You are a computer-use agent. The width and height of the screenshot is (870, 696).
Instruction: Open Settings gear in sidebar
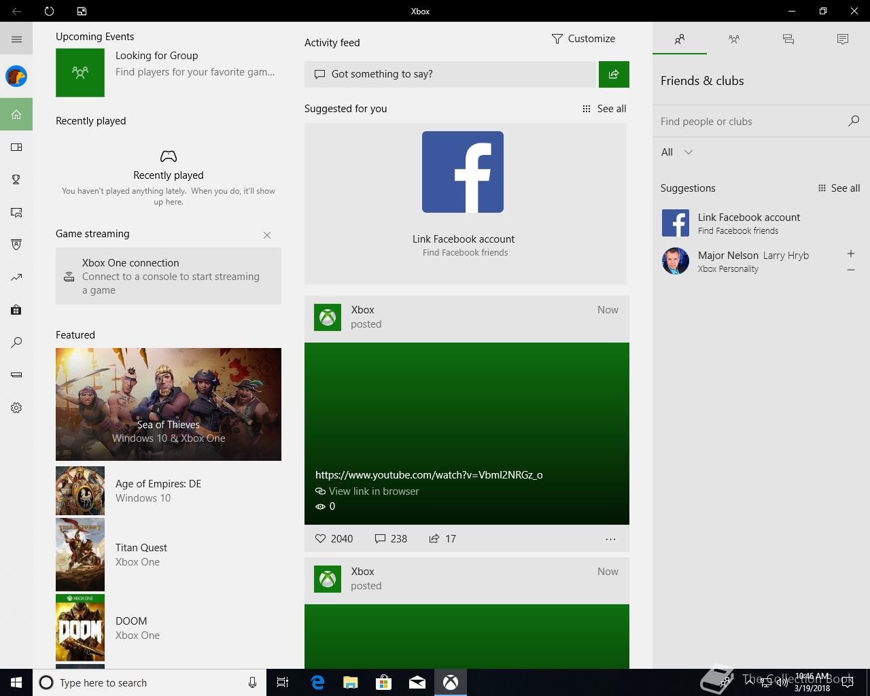click(16, 408)
